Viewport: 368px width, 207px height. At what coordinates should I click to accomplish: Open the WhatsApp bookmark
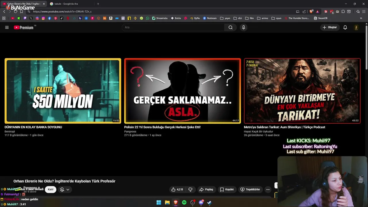147,18
